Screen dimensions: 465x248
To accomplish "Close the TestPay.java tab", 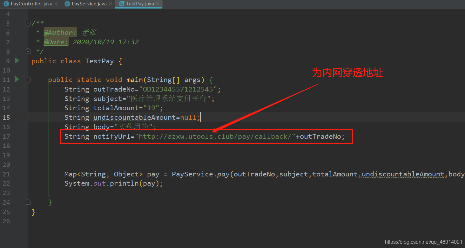I will point(158,4).
